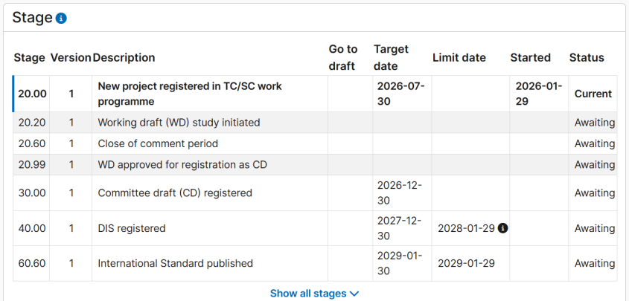Click the Limit date column header
Screen dimensions: 629x301
coord(459,57)
